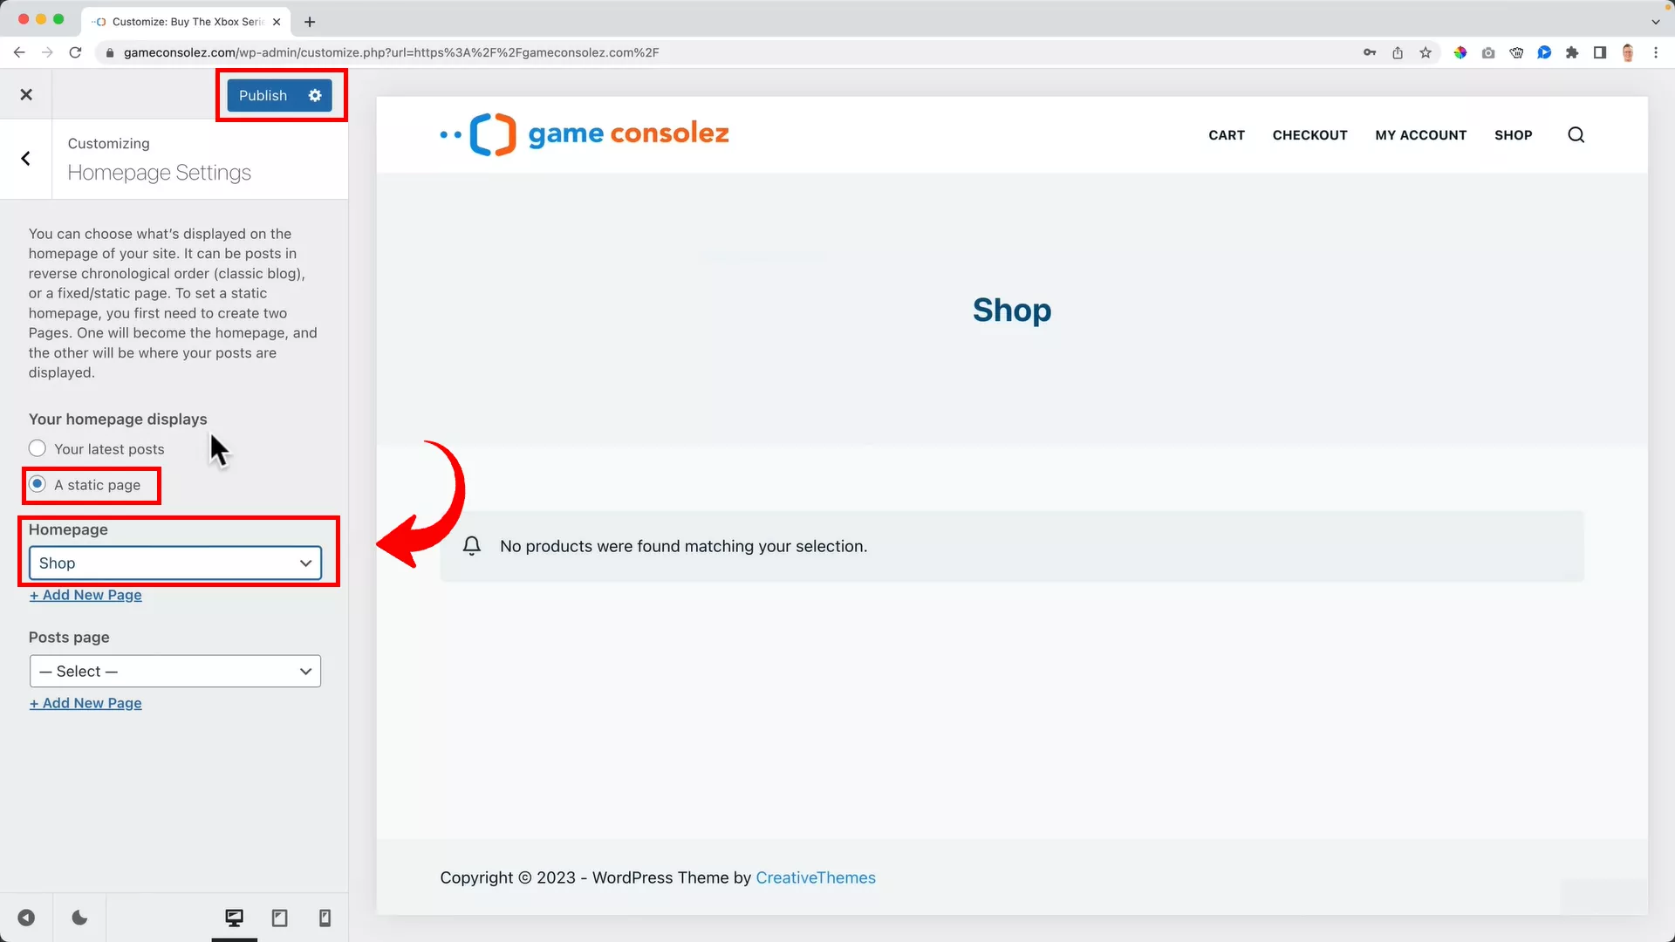
Task: Open the Posts page Select dropdown
Action: pos(174,672)
